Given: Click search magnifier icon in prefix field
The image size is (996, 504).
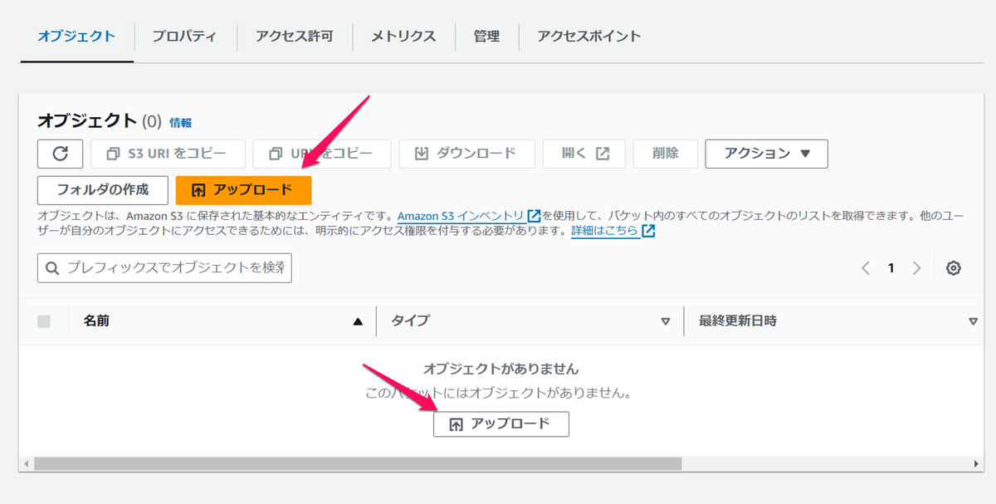Looking at the screenshot, I should pyautogui.click(x=52, y=268).
